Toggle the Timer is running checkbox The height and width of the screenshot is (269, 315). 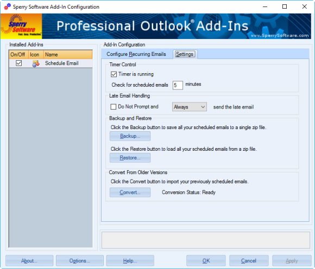point(114,74)
